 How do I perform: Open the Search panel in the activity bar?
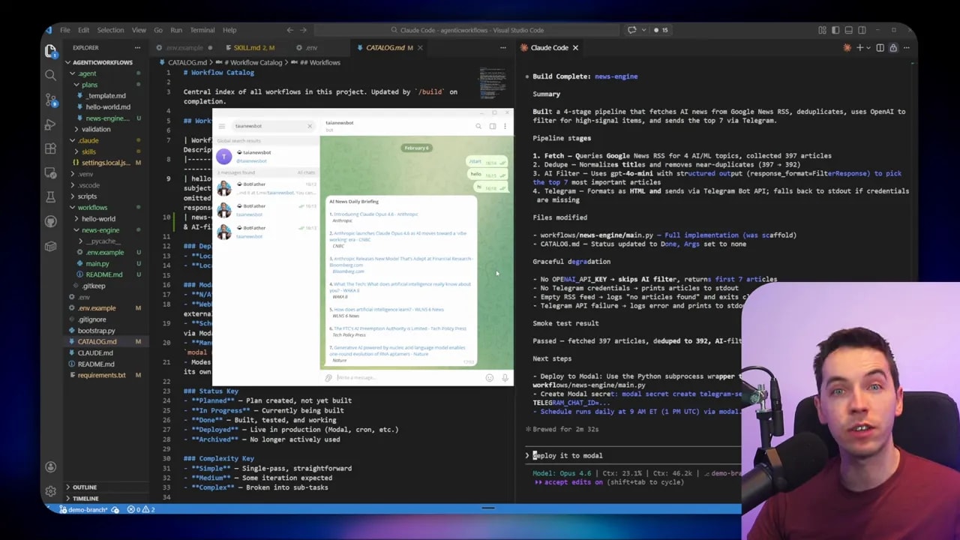50,75
